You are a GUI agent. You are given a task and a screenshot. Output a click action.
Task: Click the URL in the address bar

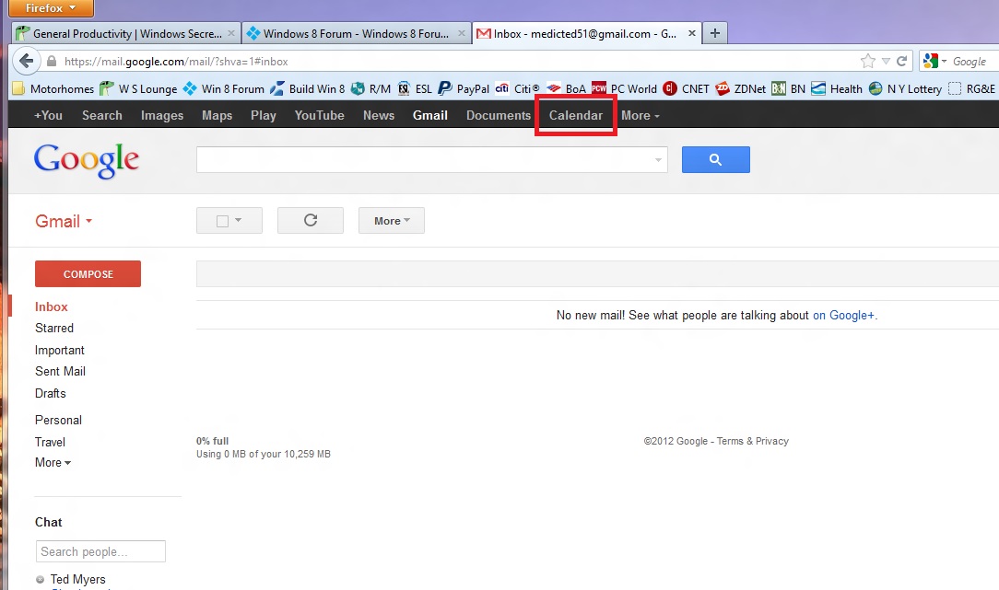pyautogui.click(x=176, y=62)
